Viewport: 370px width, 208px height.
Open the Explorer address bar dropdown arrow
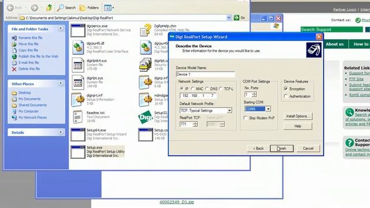pos(229,18)
